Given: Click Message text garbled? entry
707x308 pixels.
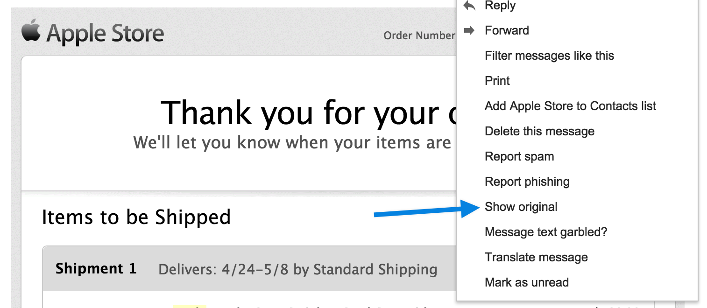Looking at the screenshot, I should [x=546, y=232].
